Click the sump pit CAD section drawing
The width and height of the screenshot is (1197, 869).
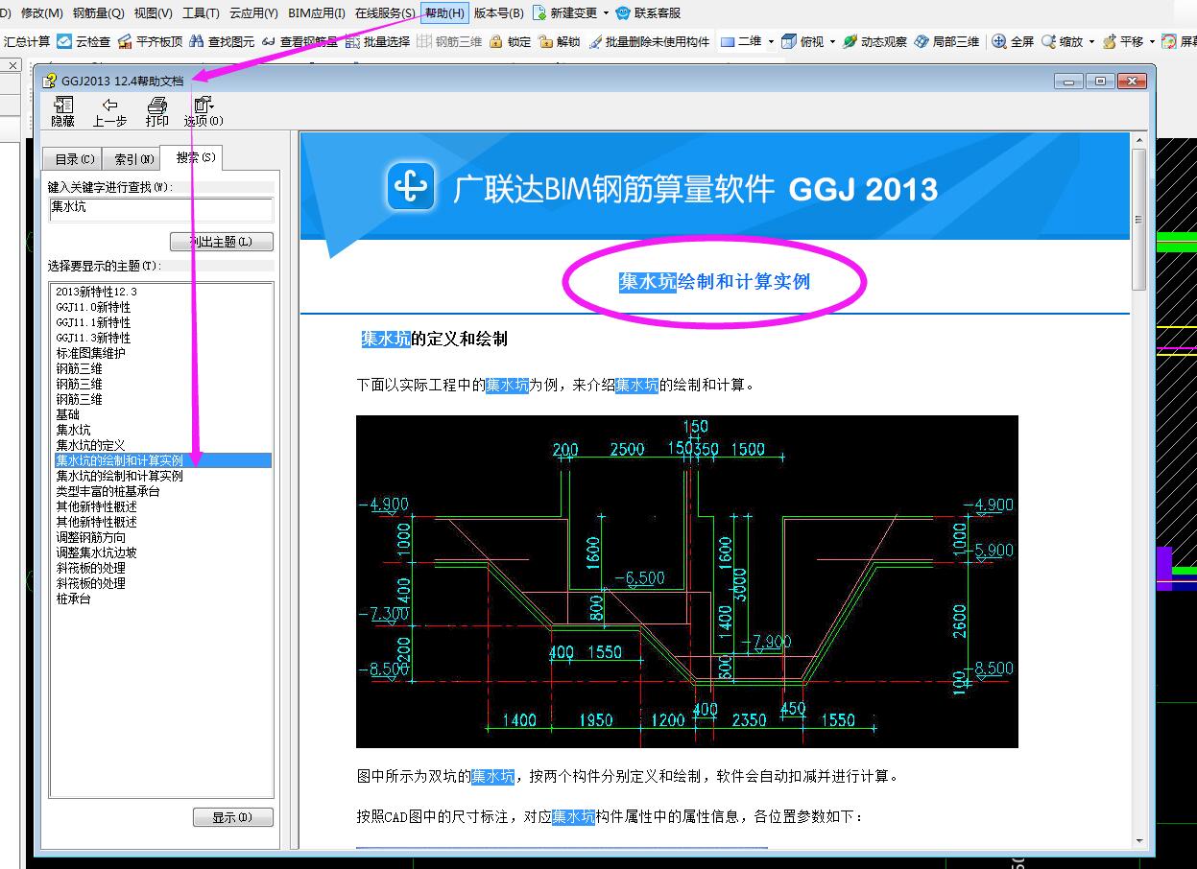686,581
